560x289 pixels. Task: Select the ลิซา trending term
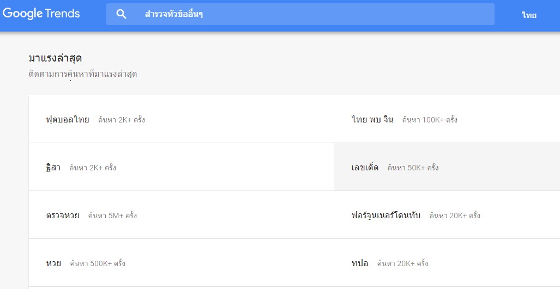tap(53, 168)
